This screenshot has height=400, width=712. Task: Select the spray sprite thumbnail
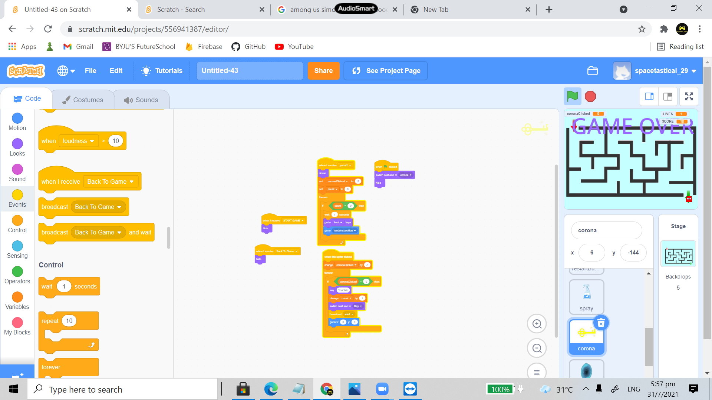586,297
